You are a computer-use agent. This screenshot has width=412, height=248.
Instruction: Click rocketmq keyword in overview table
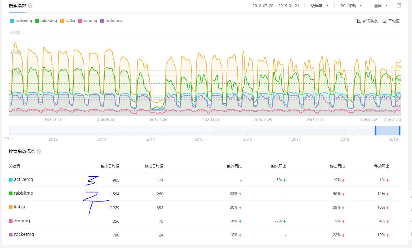pos(24,235)
